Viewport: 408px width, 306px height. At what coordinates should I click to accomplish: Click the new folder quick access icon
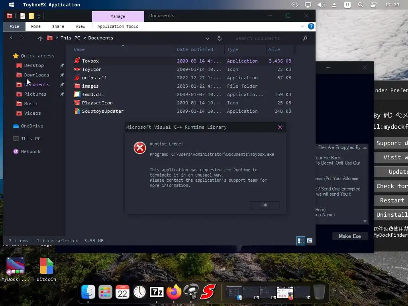[31, 16]
